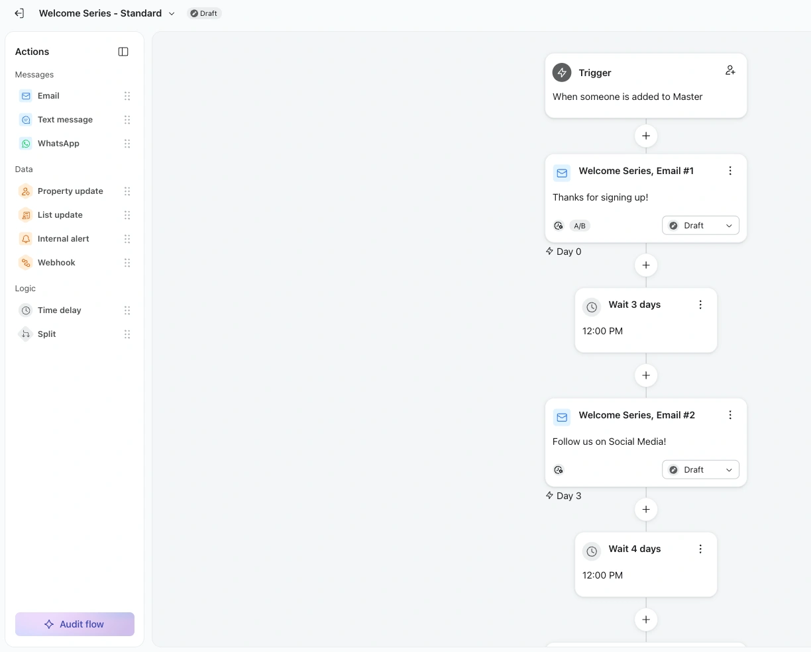Add a step below the Trigger card

click(646, 136)
